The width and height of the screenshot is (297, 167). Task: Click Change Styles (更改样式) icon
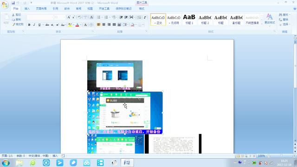(270, 19)
